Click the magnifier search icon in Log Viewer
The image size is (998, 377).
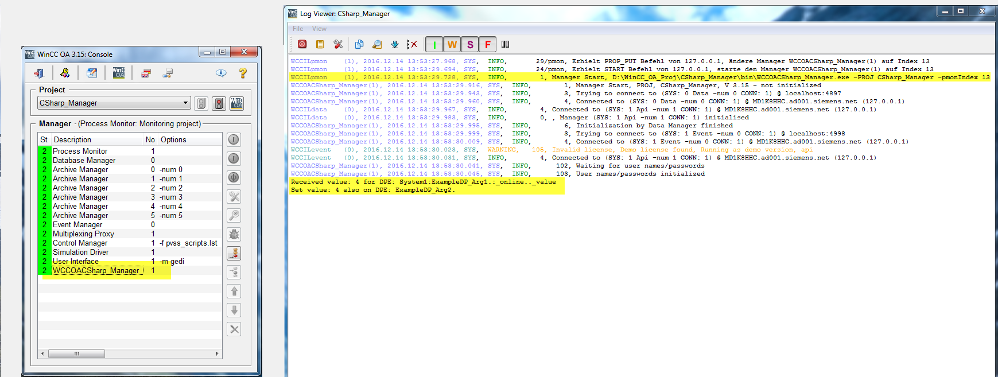click(x=377, y=44)
